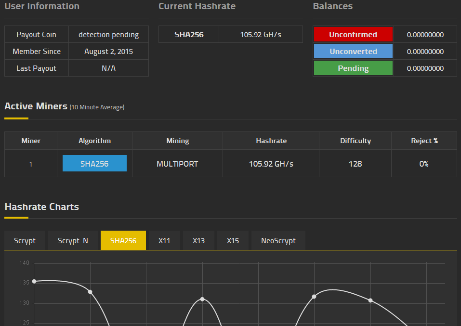Image resolution: width=461 pixels, height=326 pixels.
Task: Click the Unconfirmed balance amount 0.00000000
Action: click(x=425, y=35)
